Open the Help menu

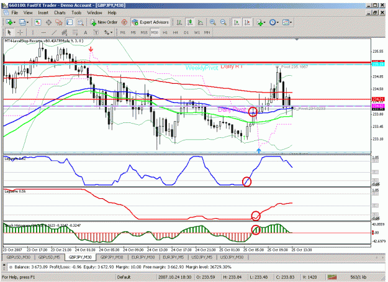point(112,12)
